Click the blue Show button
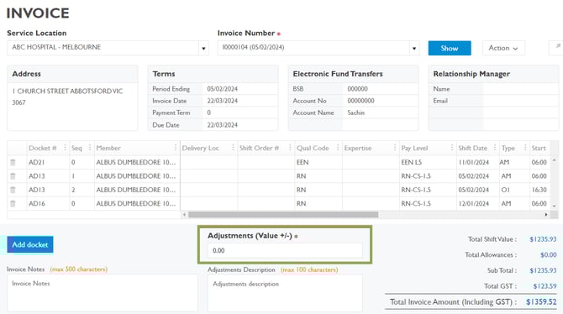 point(450,48)
